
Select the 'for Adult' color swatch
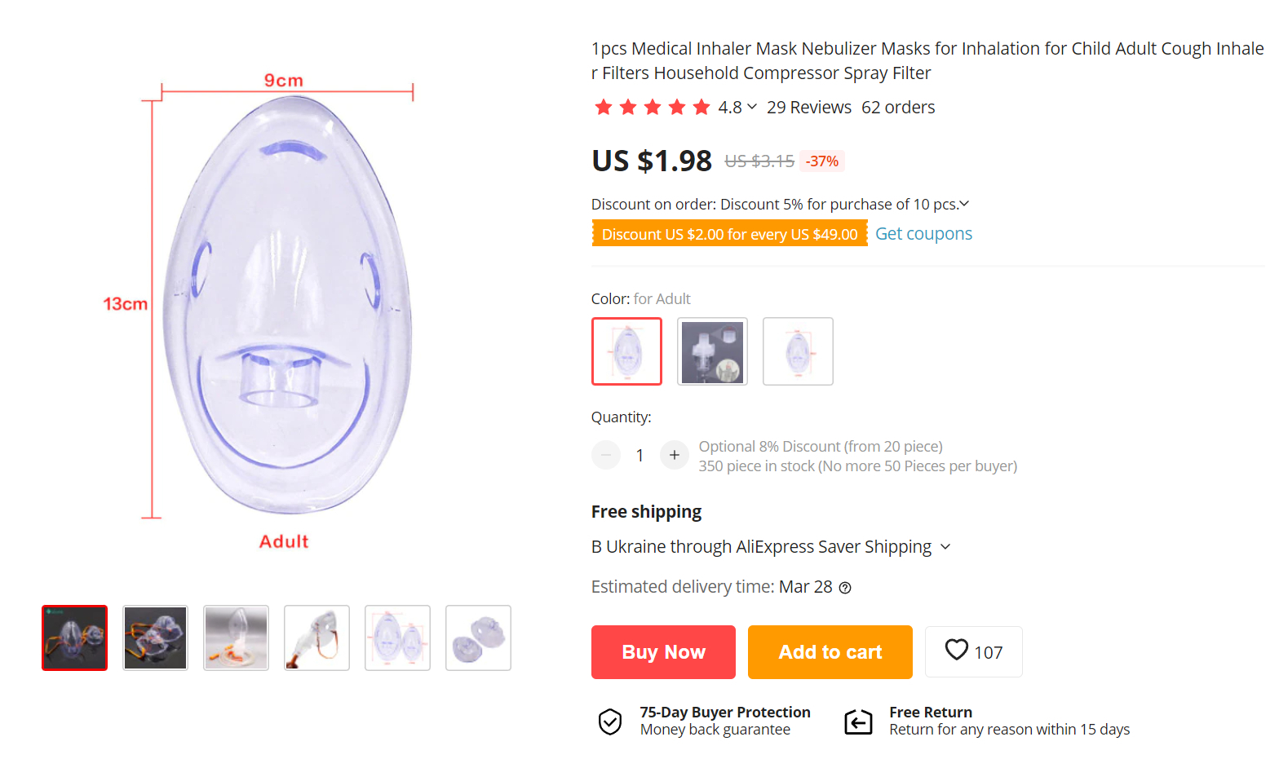(x=626, y=351)
